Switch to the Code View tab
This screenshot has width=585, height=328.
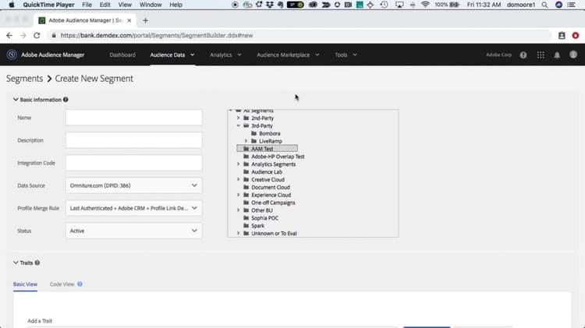[x=62, y=284]
